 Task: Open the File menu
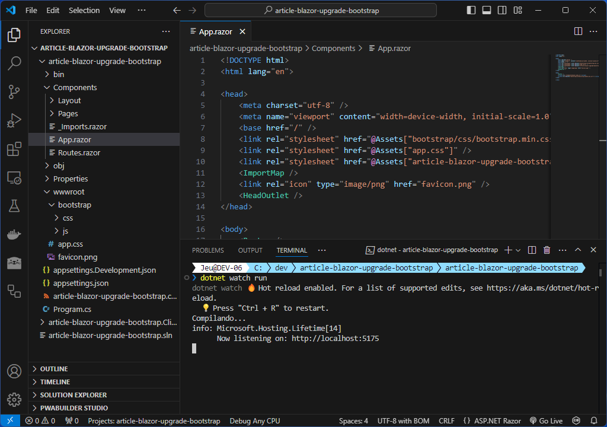31,11
